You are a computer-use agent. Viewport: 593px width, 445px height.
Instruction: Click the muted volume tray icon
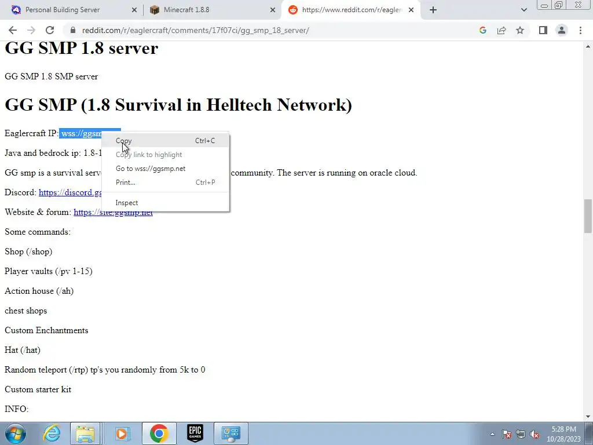[x=535, y=434]
